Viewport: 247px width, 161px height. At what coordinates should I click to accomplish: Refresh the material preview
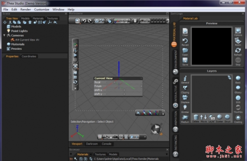coord(238,52)
